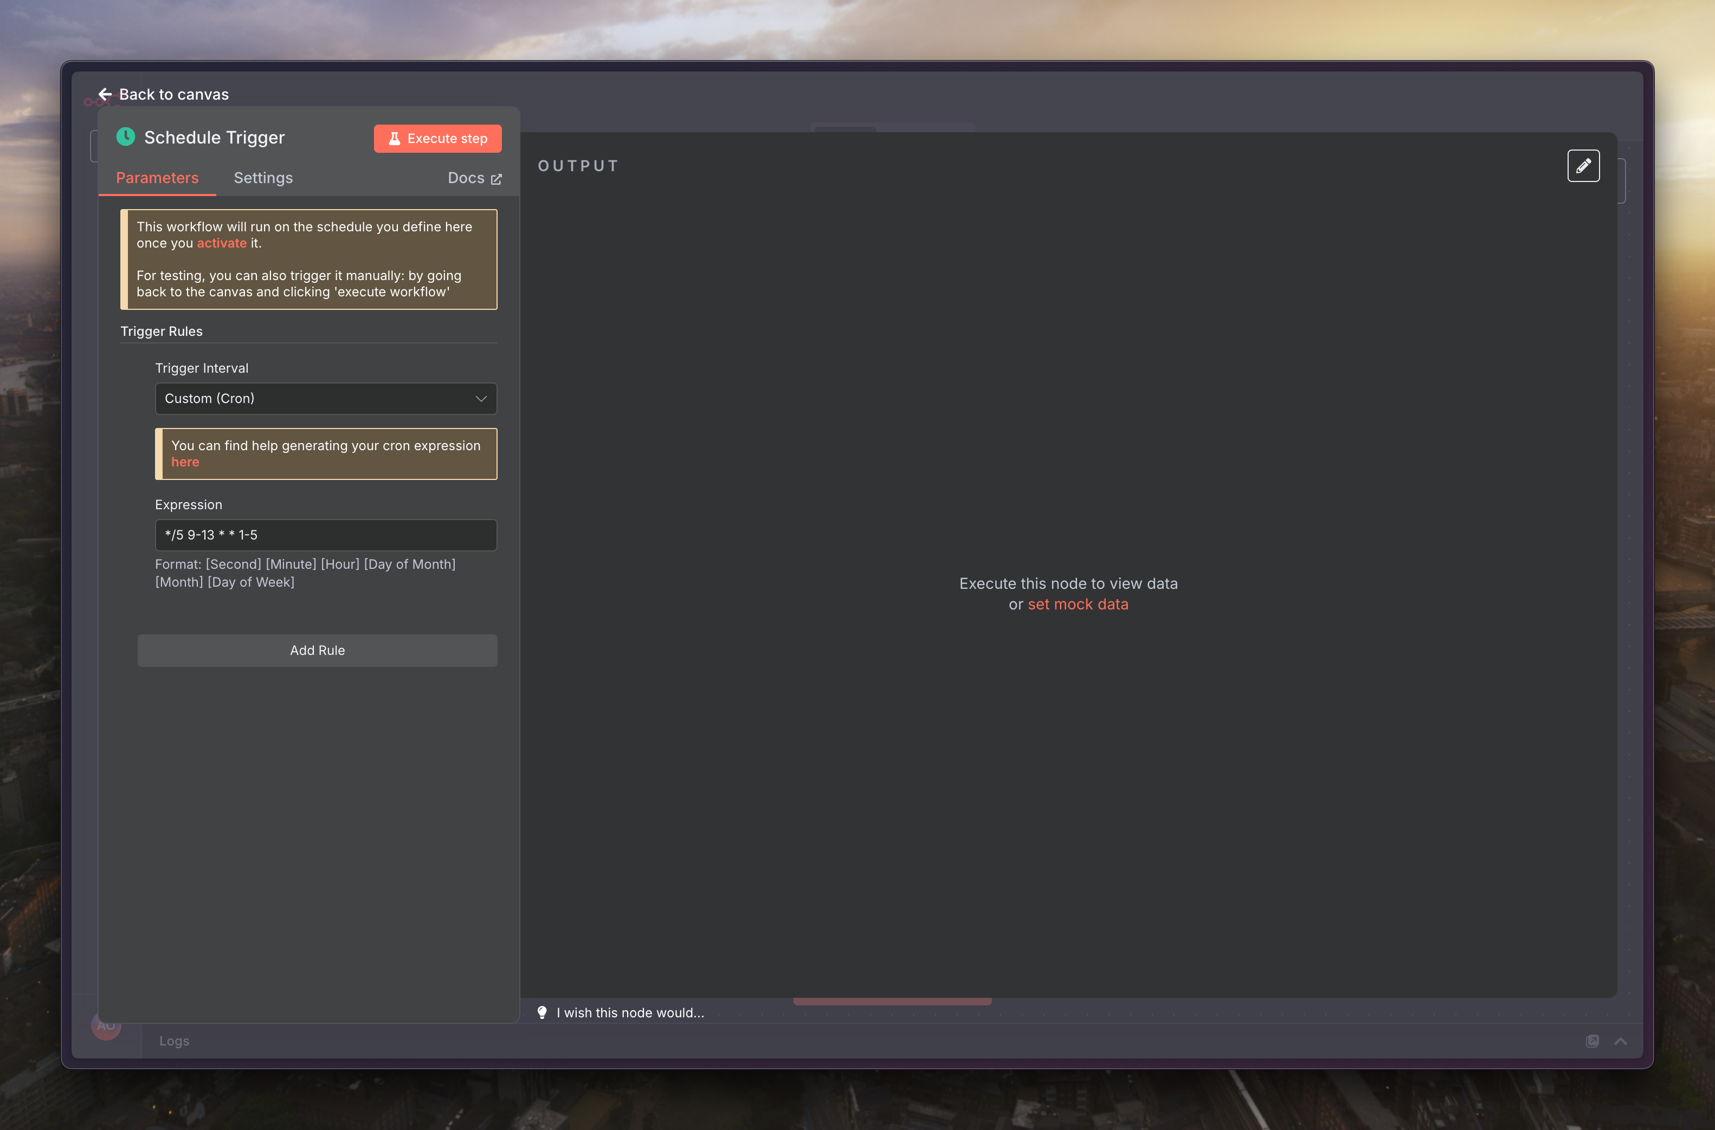Click the pencil edit output icon

(1583, 166)
